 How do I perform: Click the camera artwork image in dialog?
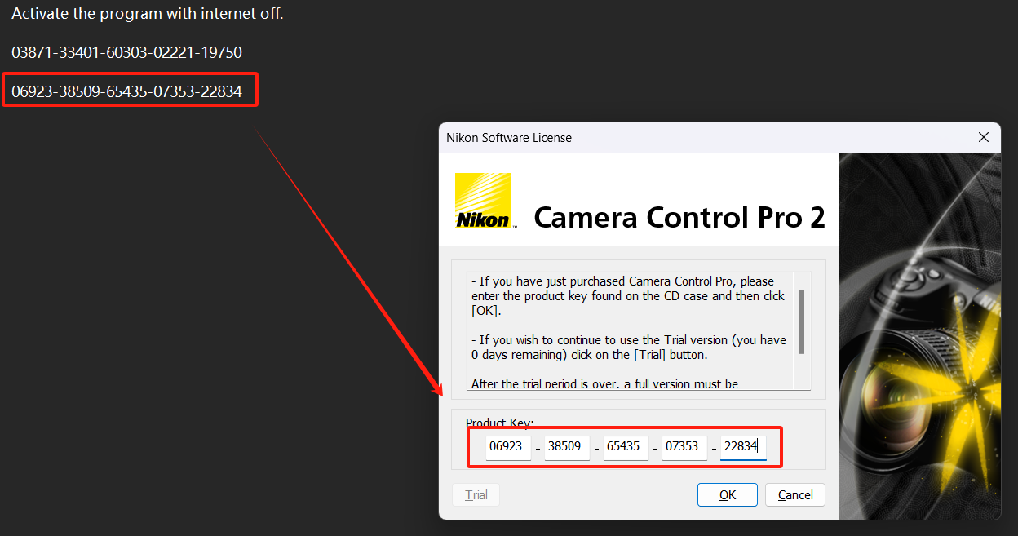click(x=919, y=335)
